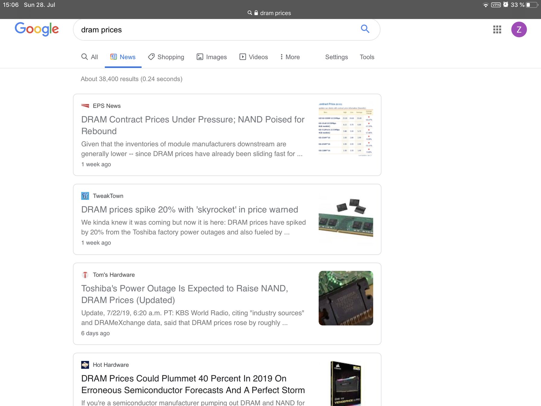Switch to the Videos tab
Viewport: 541px width, 406px height.
pos(253,57)
